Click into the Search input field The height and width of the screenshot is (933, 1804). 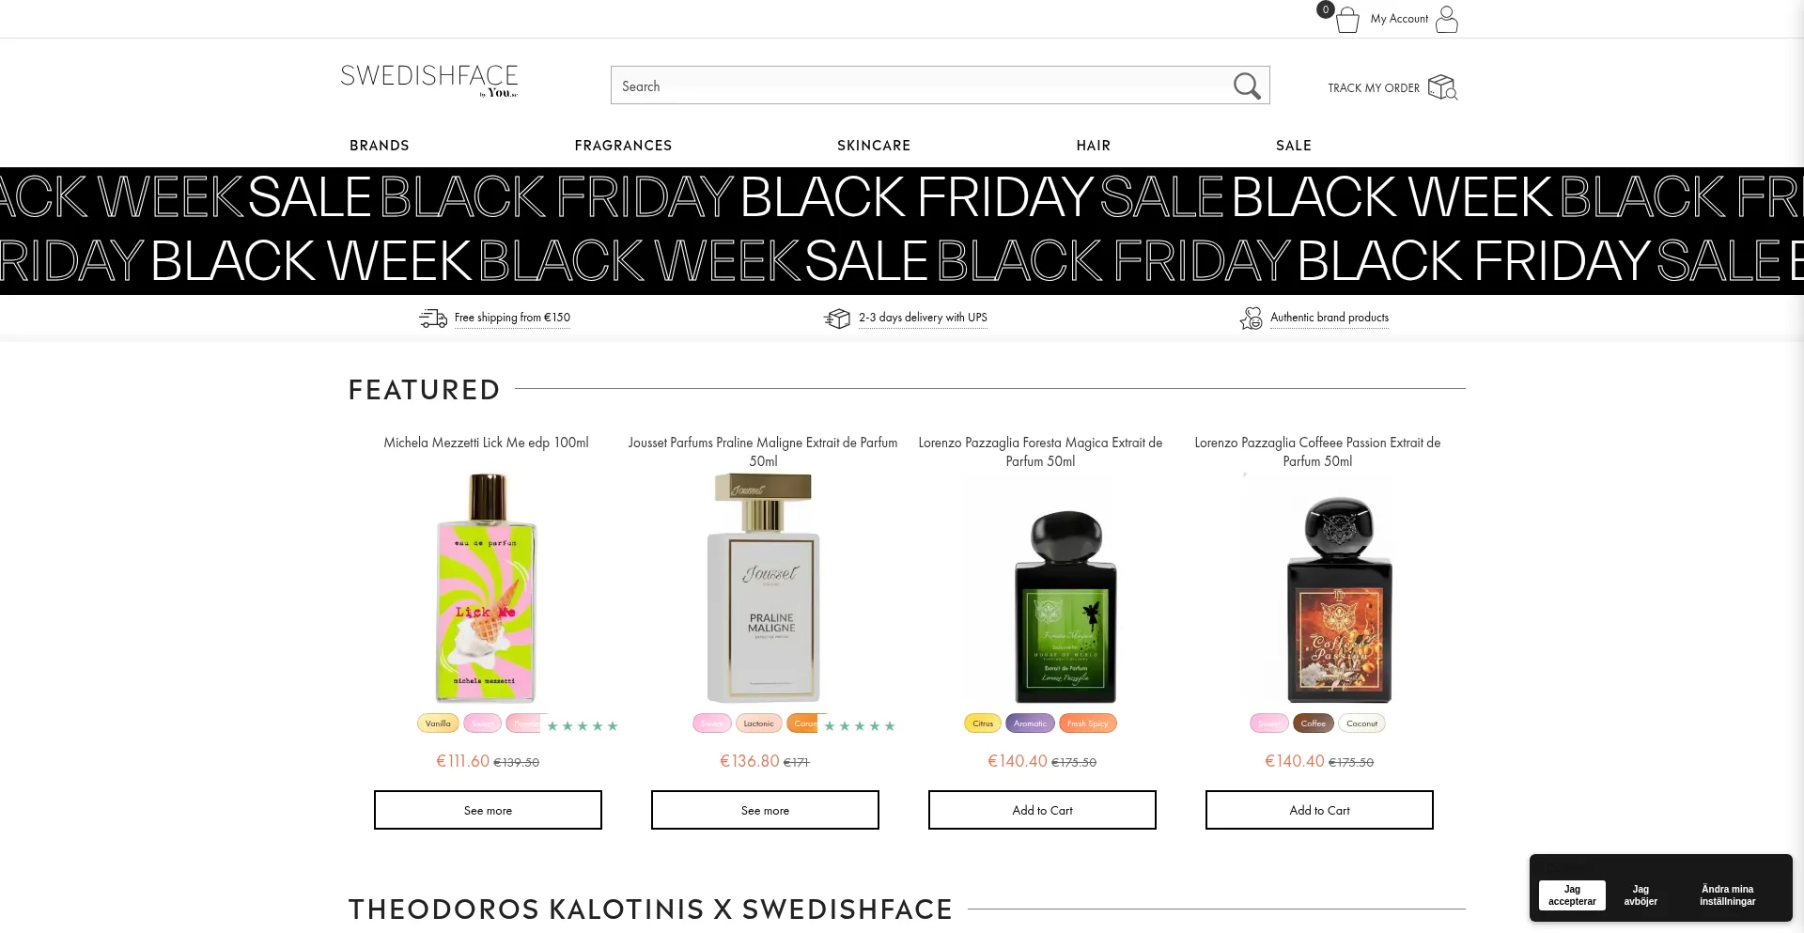point(921,86)
